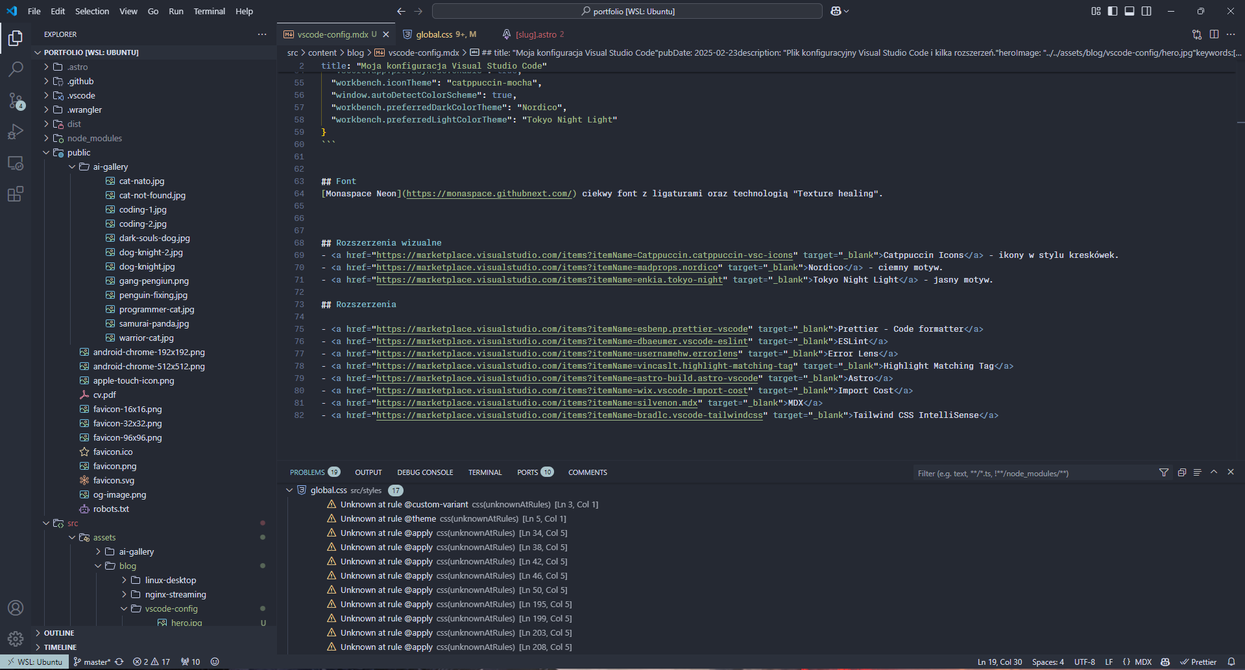This screenshot has height=670, width=1245.
Task: Open cat-nato.jpg in the file tree
Action: tap(141, 181)
